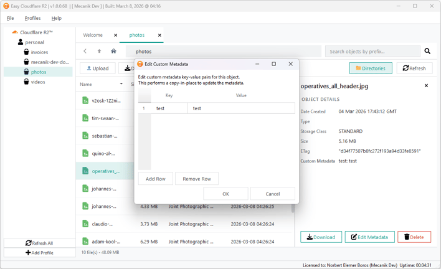
Task: Toggle the Directories view button
Action: 371,68
